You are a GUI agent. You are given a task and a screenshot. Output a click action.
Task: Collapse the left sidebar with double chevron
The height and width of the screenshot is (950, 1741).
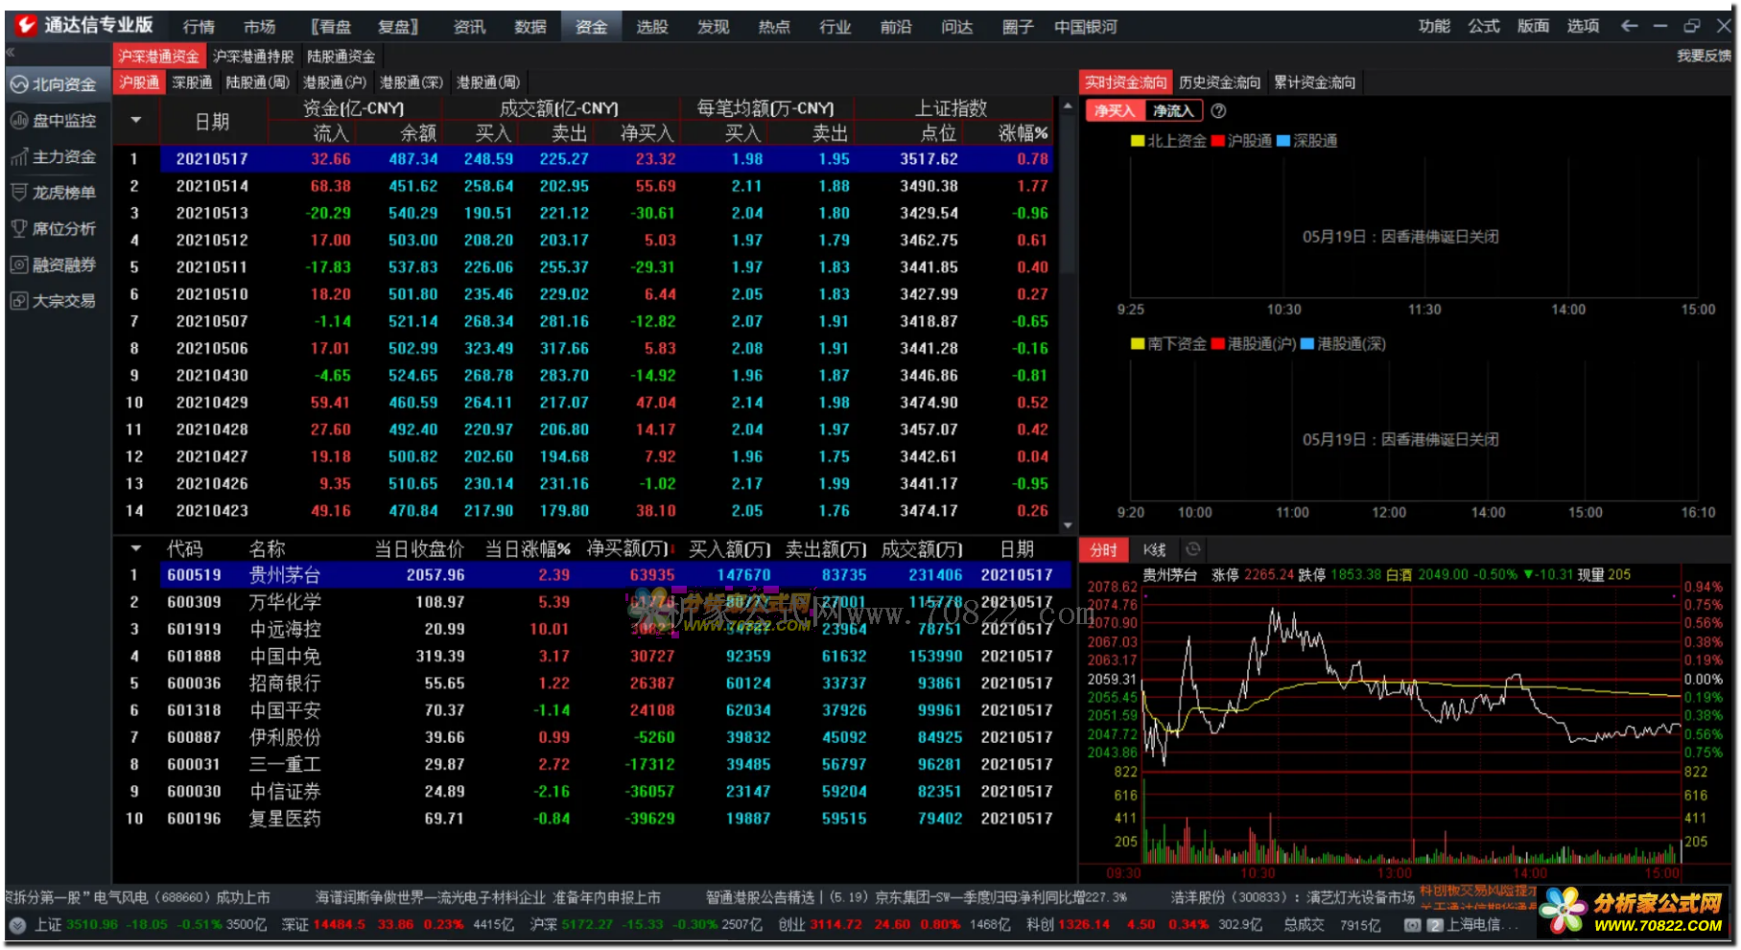[x=11, y=52]
